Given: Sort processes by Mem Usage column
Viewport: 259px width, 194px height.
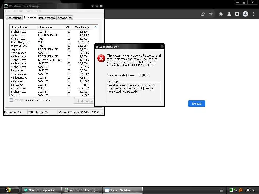Looking at the screenshot, I should coord(82,27).
